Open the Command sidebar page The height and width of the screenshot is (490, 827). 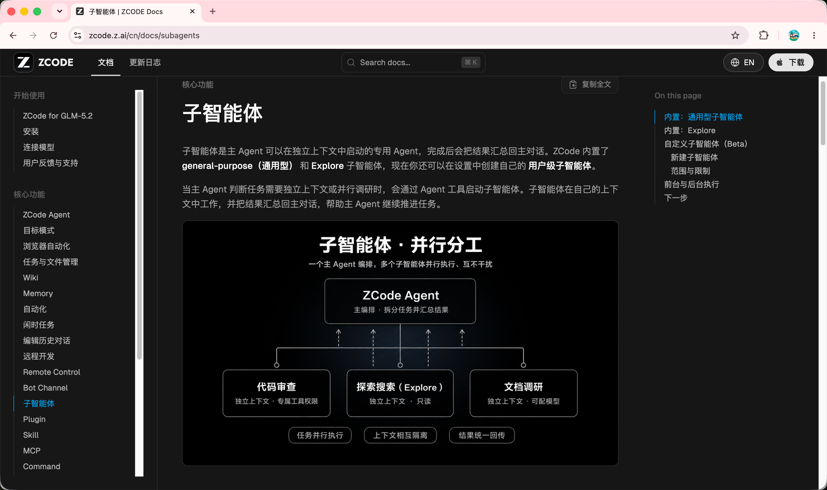[x=42, y=467]
